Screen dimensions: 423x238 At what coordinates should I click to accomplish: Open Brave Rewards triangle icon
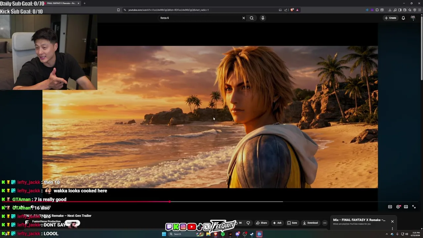tap(297, 10)
